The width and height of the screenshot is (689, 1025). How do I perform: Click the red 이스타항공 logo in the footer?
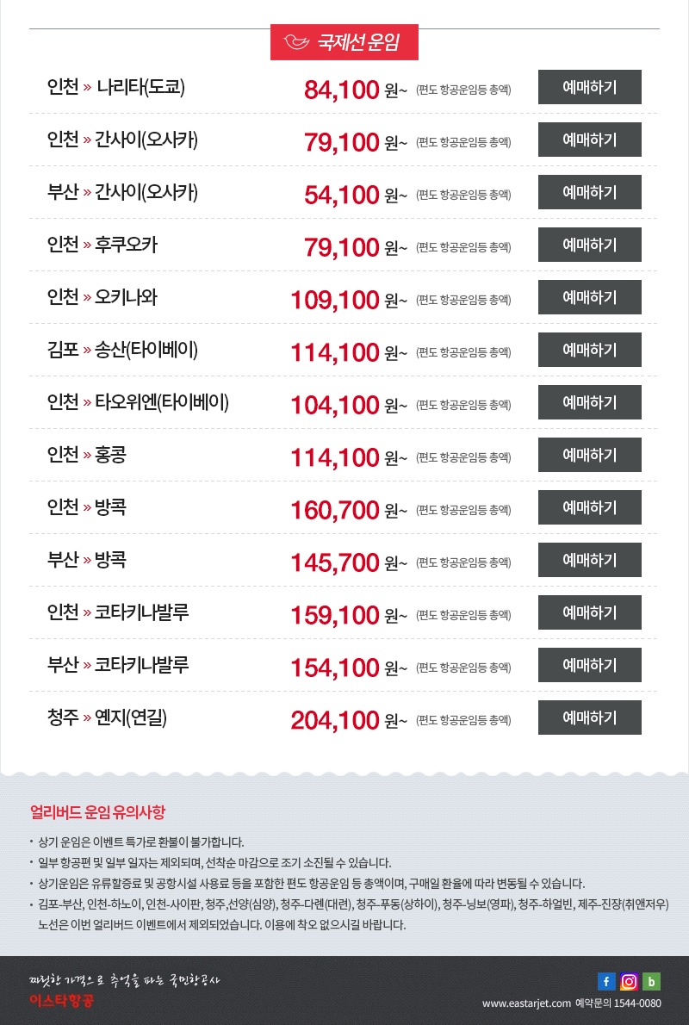(x=61, y=1001)
